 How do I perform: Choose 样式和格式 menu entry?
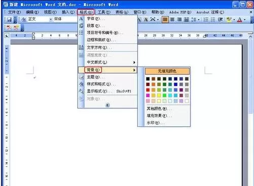pos(107,84)
